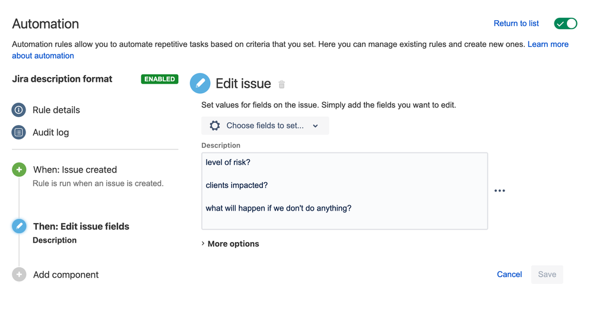
Task: Select the Audit log sidebar item
Action: [x=50, y=132]
